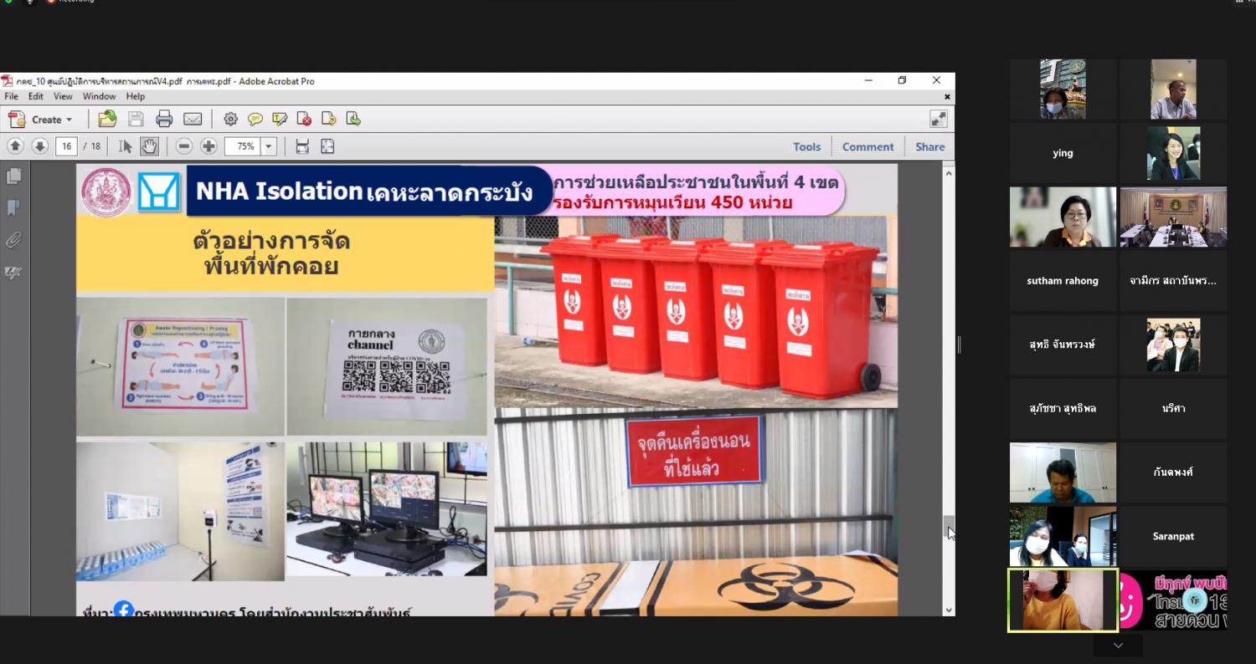Go to previous page arrow
The height and width of the screenshot is (664, 1256).
[15, 146]
